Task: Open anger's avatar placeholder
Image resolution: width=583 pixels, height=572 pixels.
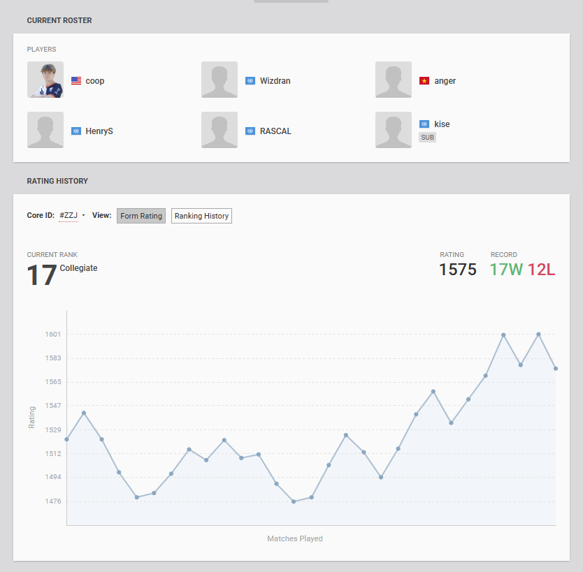Action: click(x=394, y=80)
